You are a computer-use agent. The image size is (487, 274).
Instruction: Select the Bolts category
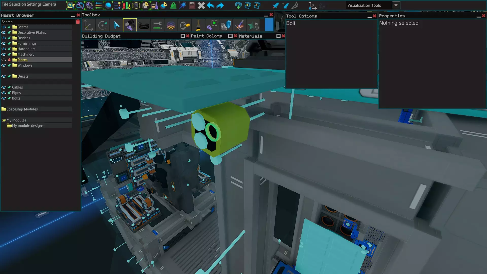(x=16, y=98)
